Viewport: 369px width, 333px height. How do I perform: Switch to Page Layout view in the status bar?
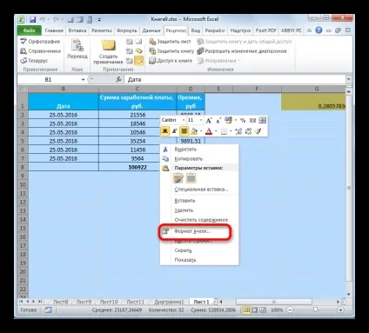coord(254,310)
